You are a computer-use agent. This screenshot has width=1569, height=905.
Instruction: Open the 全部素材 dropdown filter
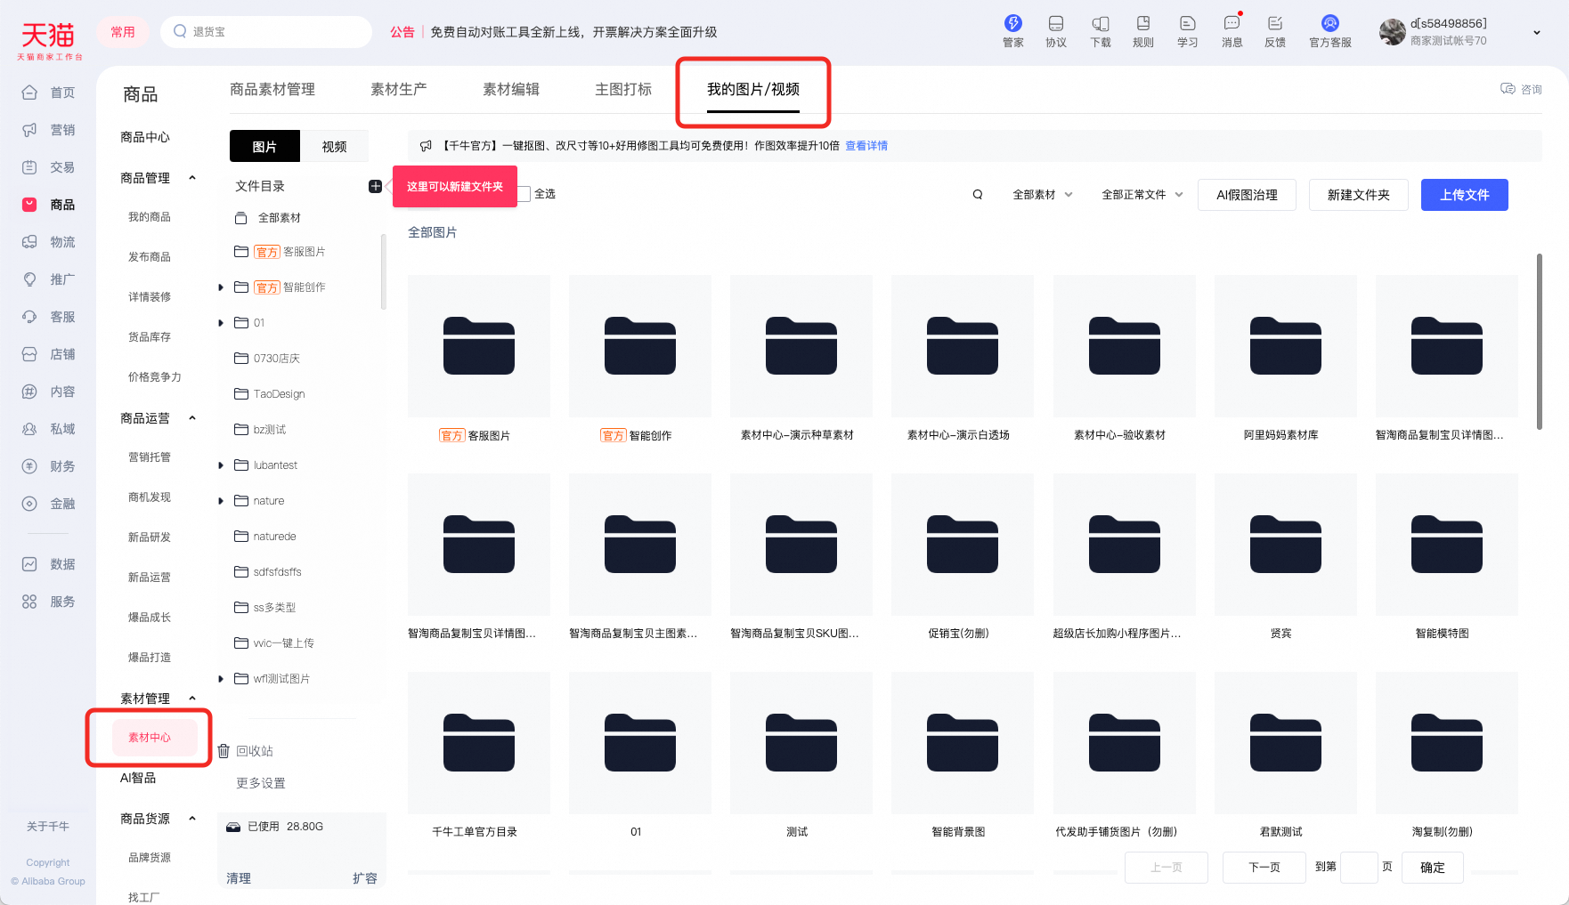pos(1042,194)
